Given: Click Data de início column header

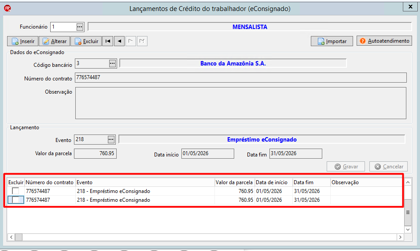Looking at the screenshot, I should (273, 182).
